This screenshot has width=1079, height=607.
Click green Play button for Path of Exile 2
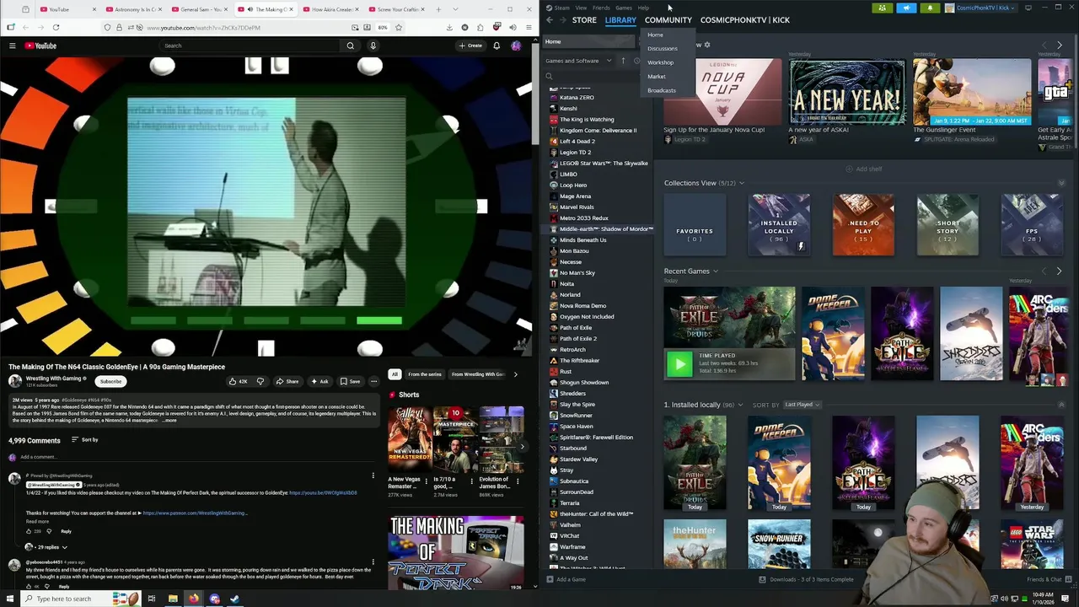pos(679,363)
